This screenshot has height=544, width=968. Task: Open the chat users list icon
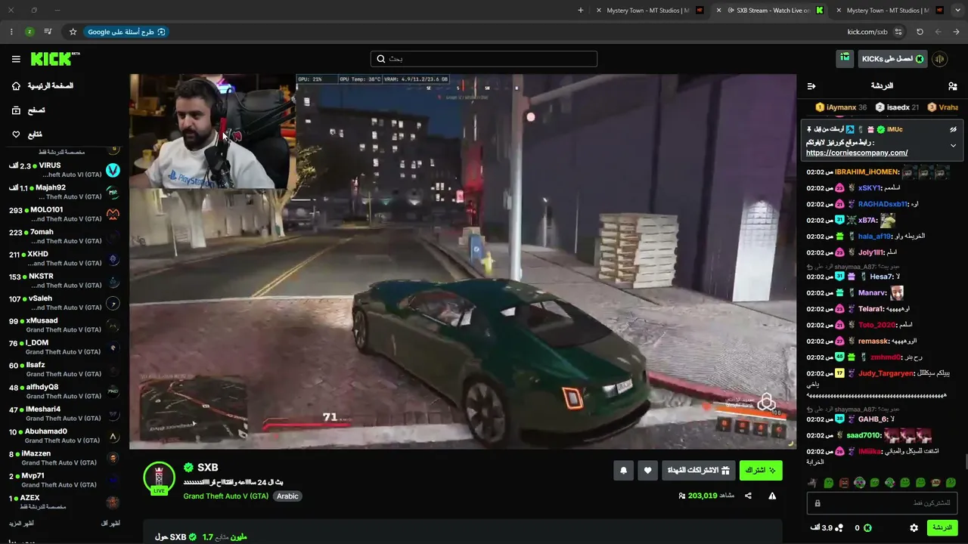(952, 86)
